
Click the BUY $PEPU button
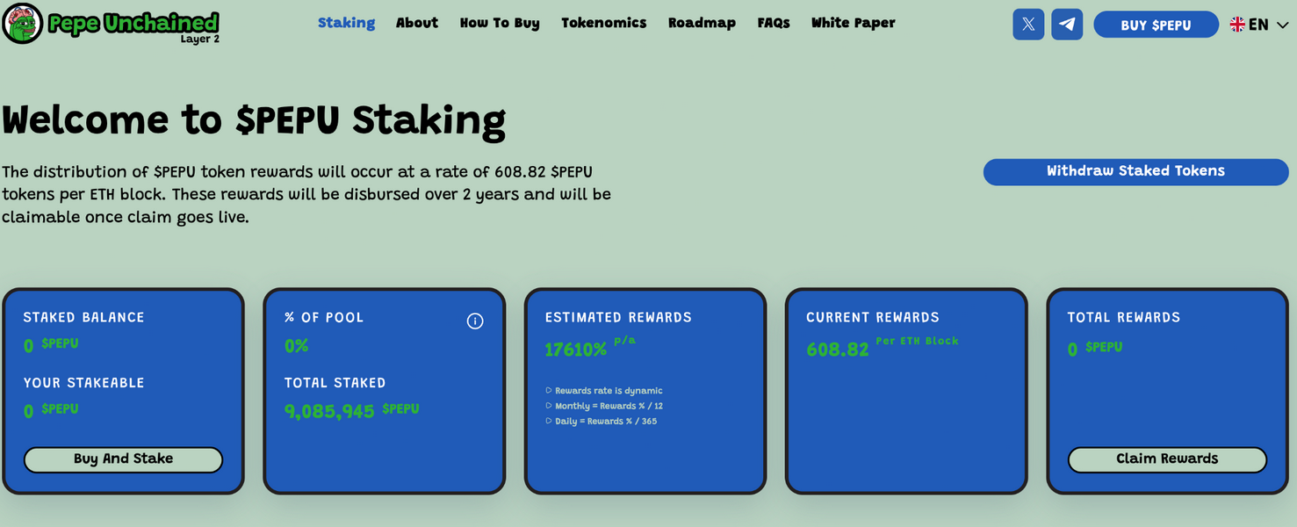click(x=1156, y=25)
